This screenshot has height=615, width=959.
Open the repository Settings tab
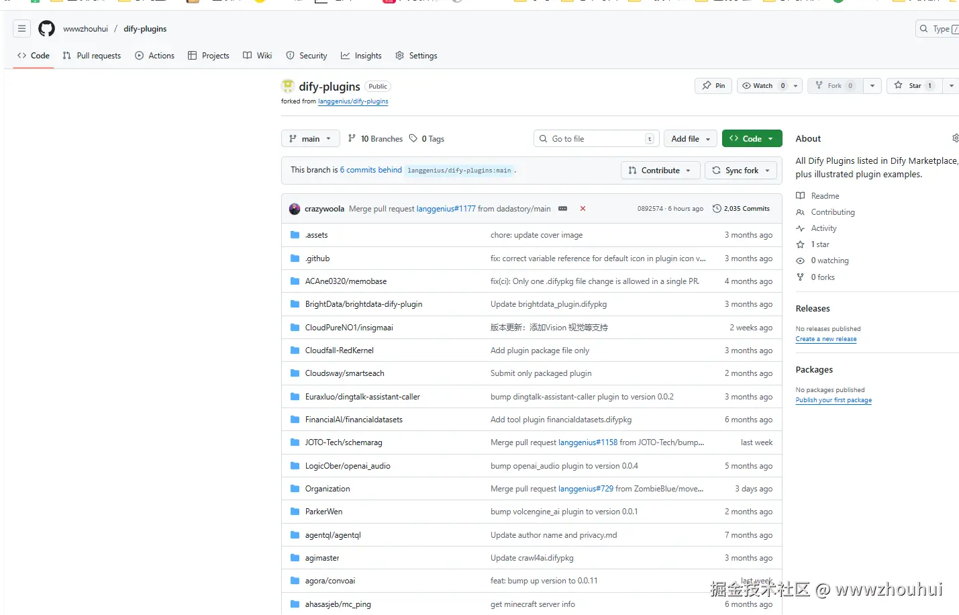point(417,56)
